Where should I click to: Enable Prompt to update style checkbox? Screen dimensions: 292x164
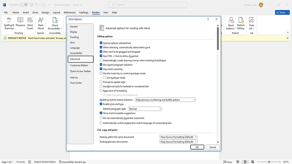pyautogui.click(x=101, y=82)
